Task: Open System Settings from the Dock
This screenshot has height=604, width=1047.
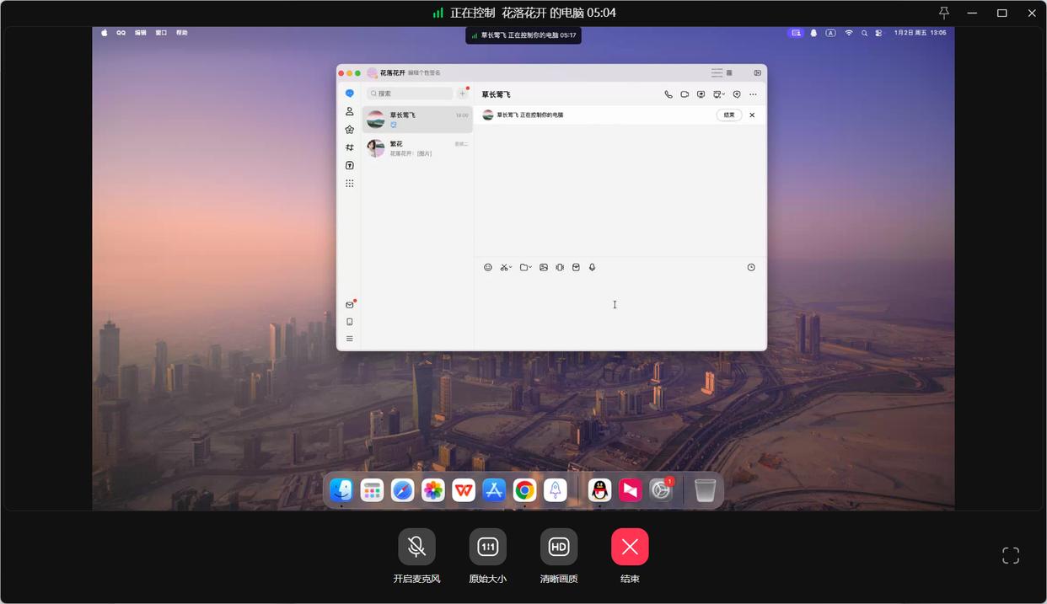Action: (x=661, y=489)
